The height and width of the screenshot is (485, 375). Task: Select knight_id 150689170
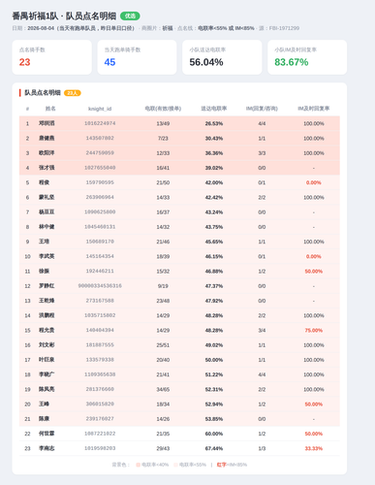[x=100, y=242]
